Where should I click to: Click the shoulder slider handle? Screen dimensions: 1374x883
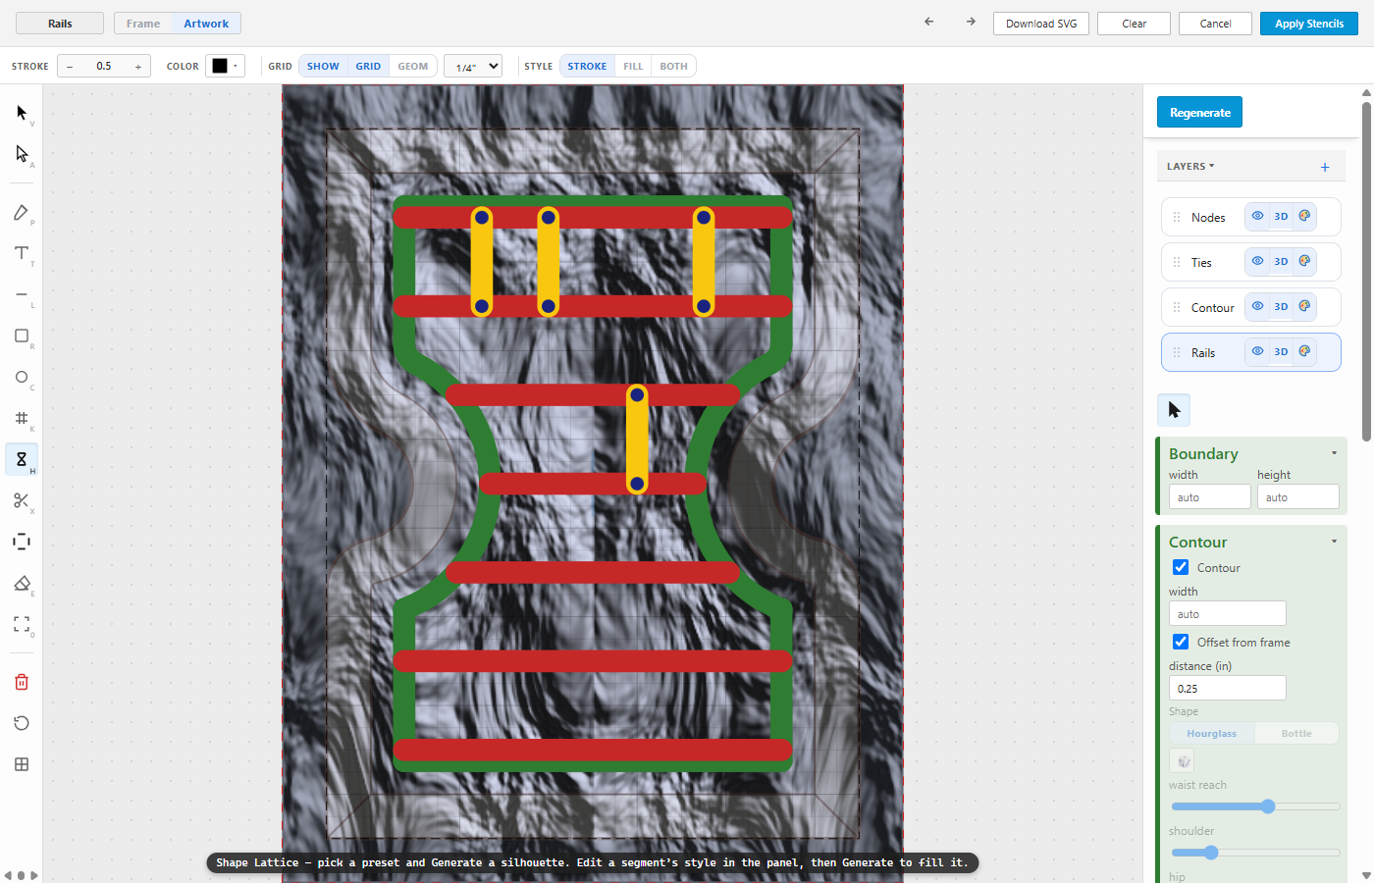pos(1211,853)
